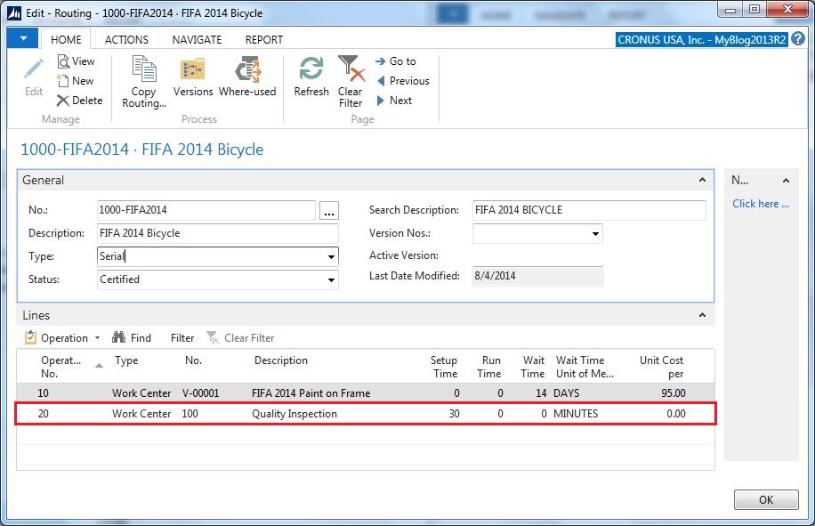This screenshot has width=815, height=526.
Task: Open Where-used for this routing
Action: 247,77
